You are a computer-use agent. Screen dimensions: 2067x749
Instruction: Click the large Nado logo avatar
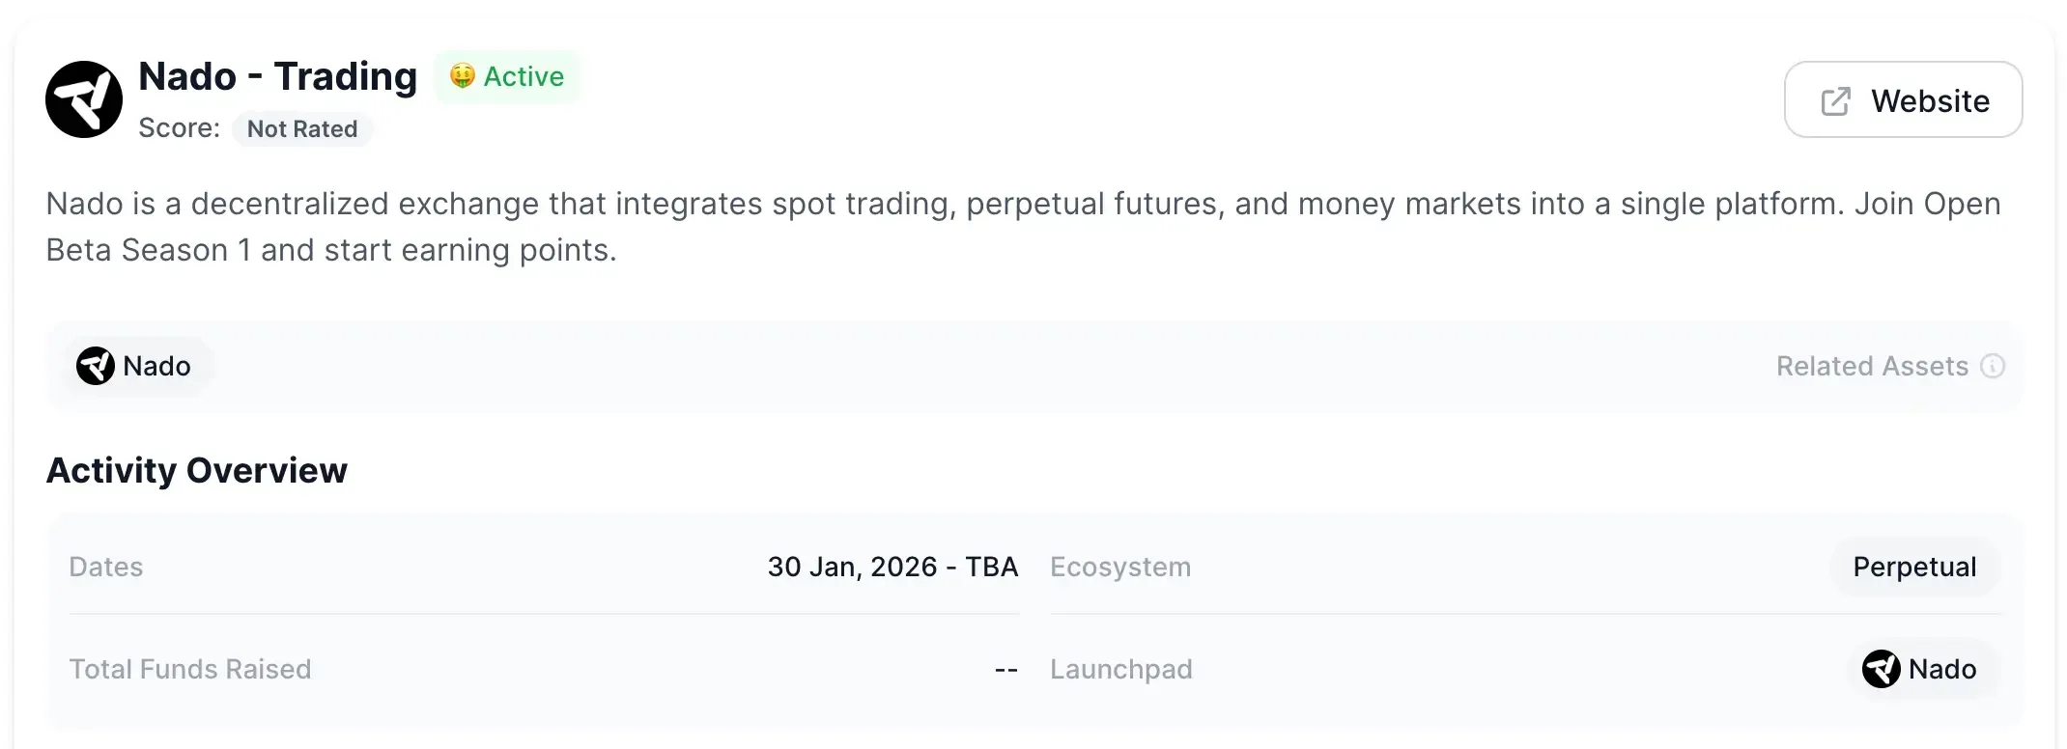coord(84,99)
